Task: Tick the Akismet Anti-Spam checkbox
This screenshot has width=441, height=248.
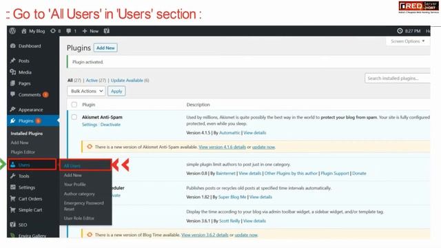Action: pos(74,117)
